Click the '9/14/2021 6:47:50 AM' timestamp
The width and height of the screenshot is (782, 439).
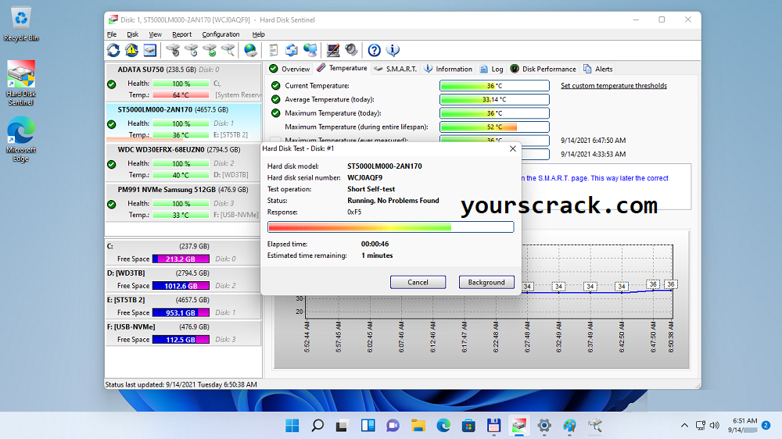click(593, 141)
